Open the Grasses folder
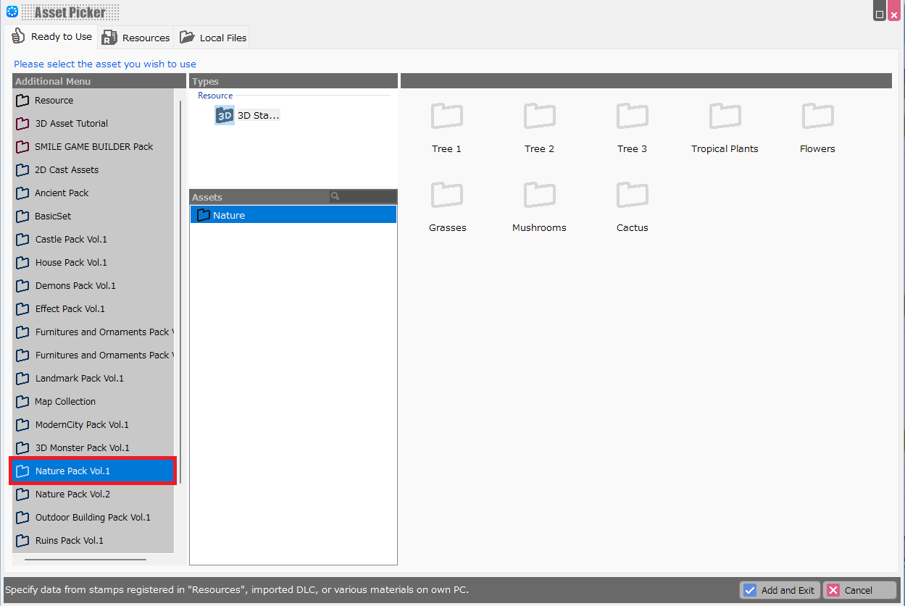The height and width of the screenshot is (606, 905). (446, 196)
